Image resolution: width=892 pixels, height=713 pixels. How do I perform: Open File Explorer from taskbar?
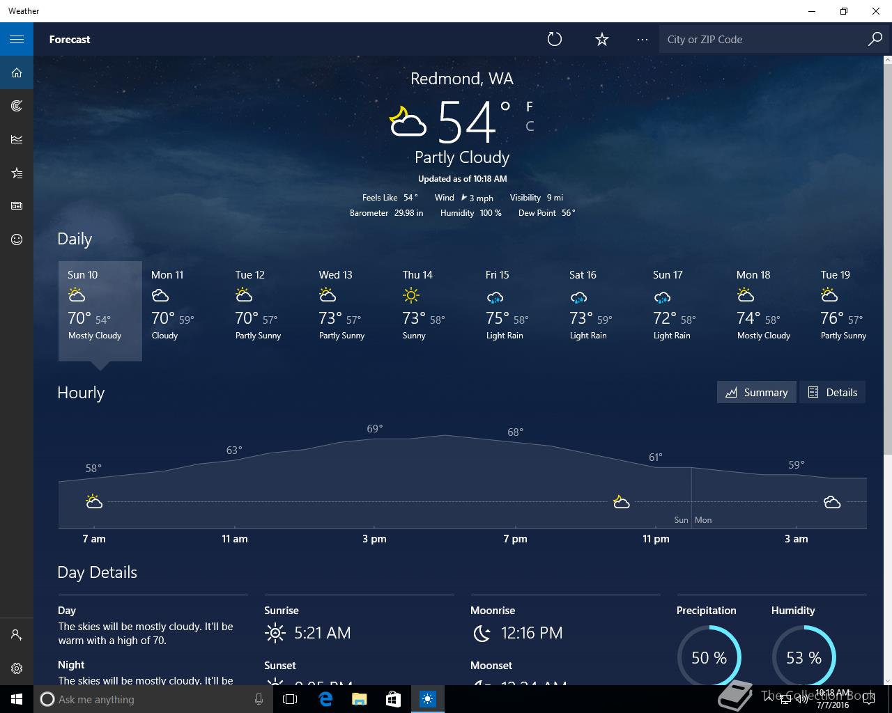tap(359, 699)
